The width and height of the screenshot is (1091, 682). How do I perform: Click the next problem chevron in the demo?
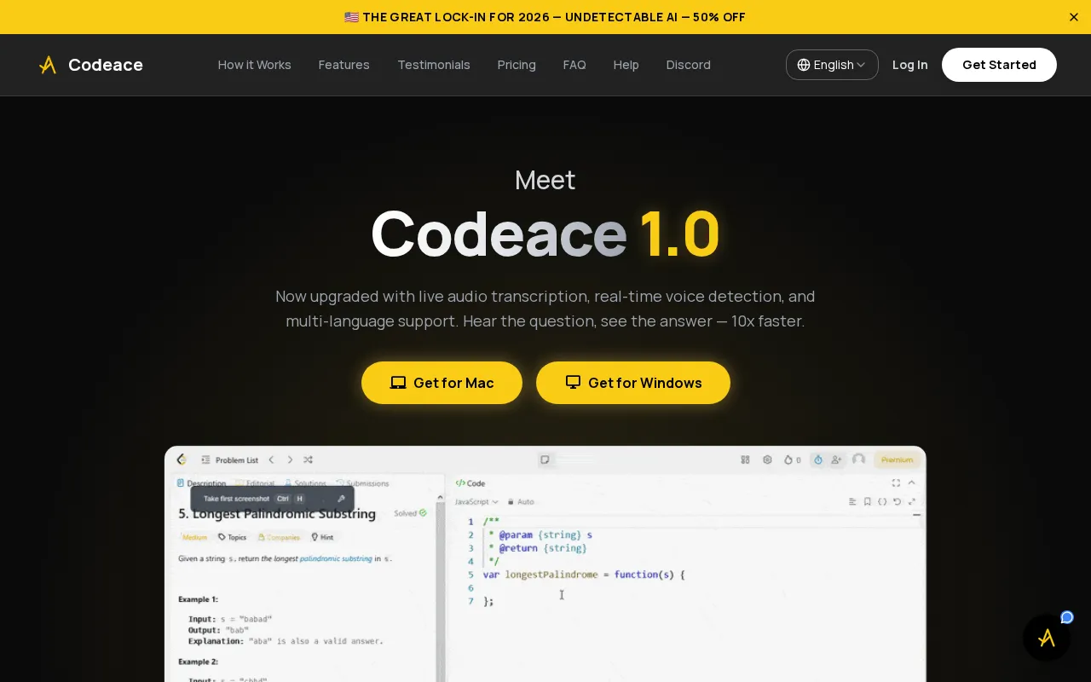[x=290, y=459]
